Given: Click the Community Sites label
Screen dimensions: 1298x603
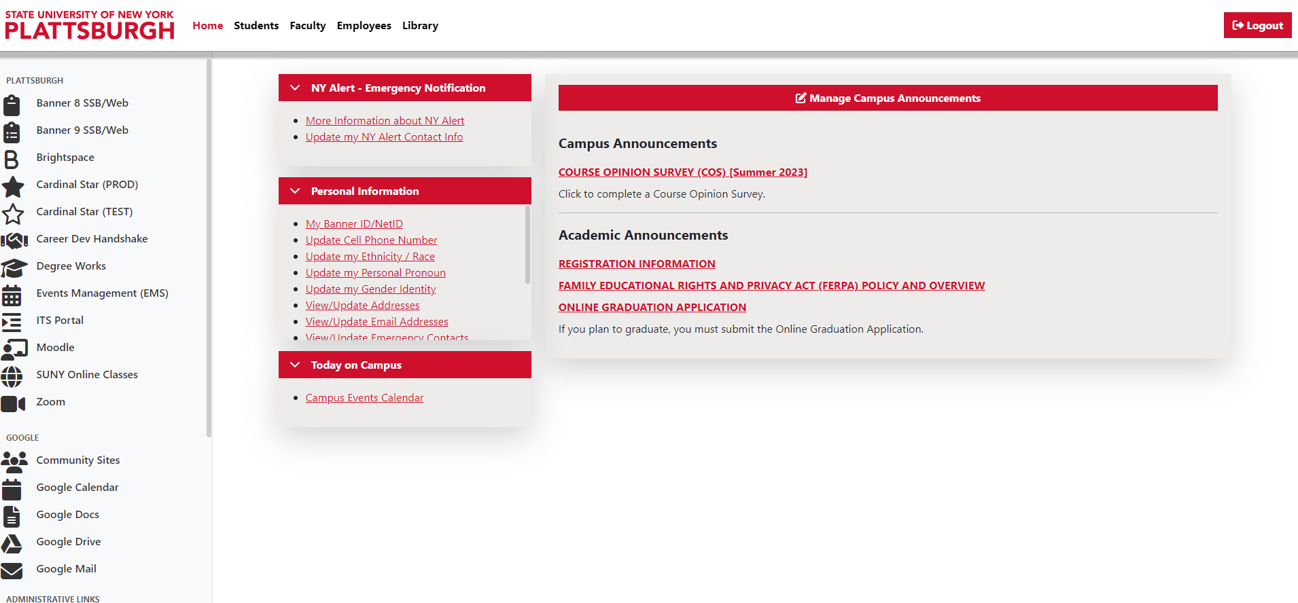Looking at the screenshot, I should [x=78, y=460].
